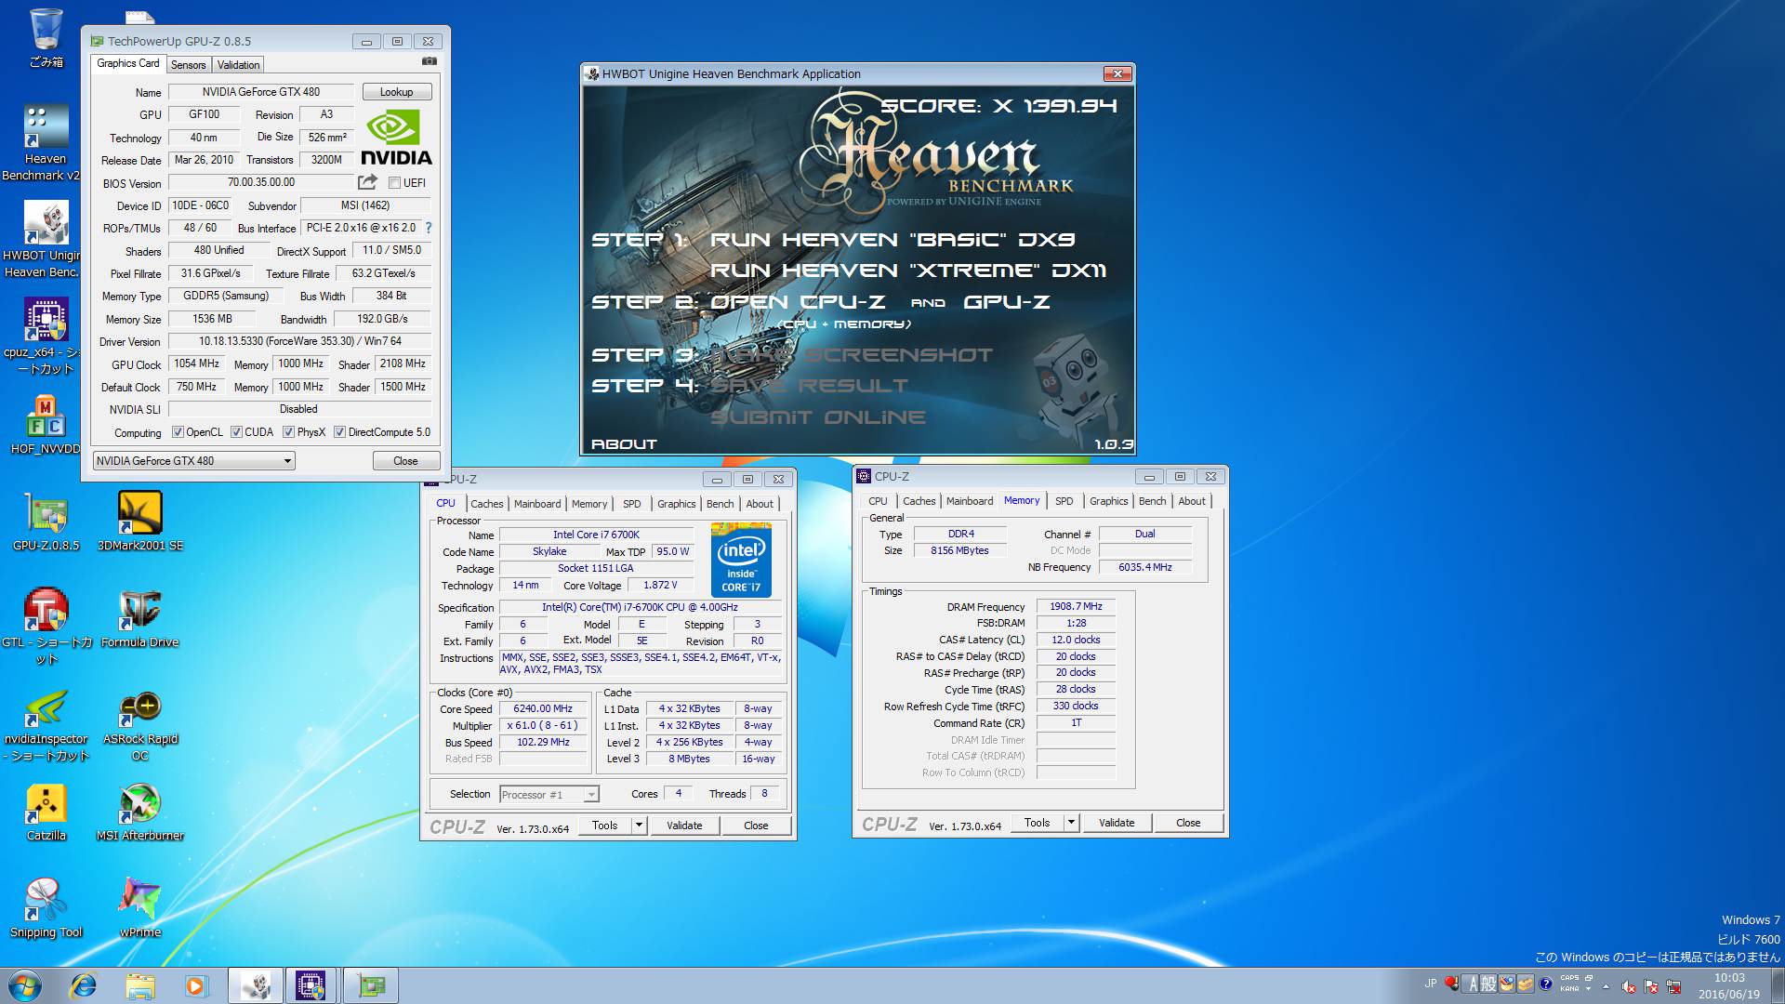Toggle OpenCL checkbox in GPU-Z
Image resolution: width=1785 pixels, height=1004 pixels.
pyautogui.click(x=178, y=432)
